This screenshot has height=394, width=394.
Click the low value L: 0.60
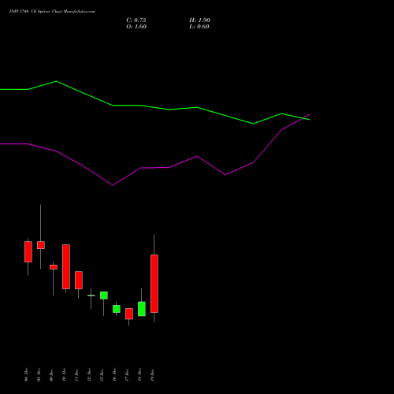click(199, 27)
